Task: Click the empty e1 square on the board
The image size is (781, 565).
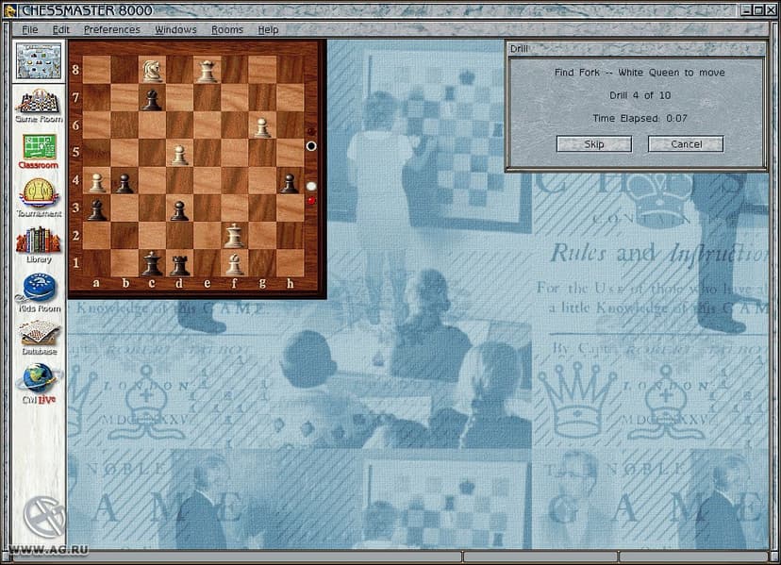Action: point(208,263)
